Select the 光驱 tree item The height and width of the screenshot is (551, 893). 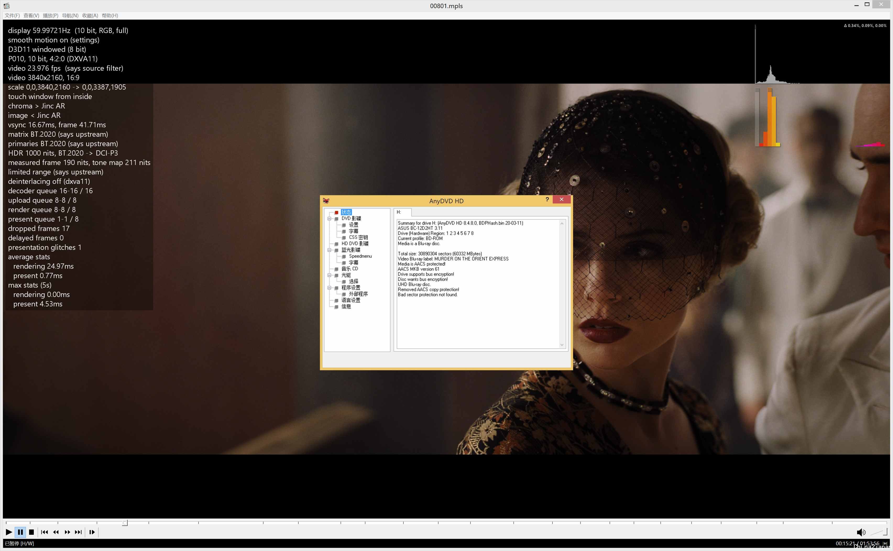pos(346,275)
